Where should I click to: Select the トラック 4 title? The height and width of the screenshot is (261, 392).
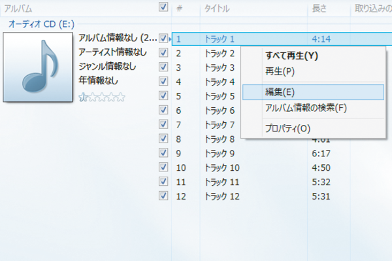coord(220,82)
